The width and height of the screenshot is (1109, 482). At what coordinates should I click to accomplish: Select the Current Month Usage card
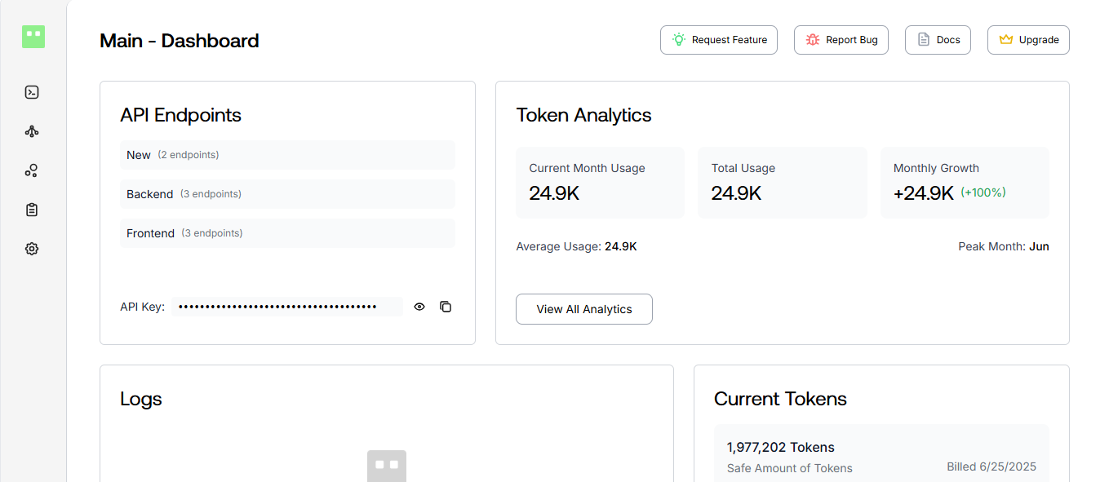600,183
